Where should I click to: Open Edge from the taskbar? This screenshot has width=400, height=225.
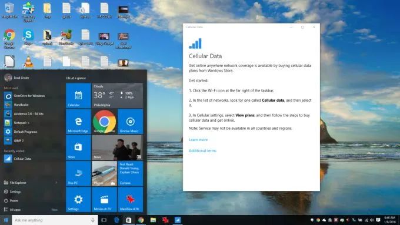pos(116,220)
